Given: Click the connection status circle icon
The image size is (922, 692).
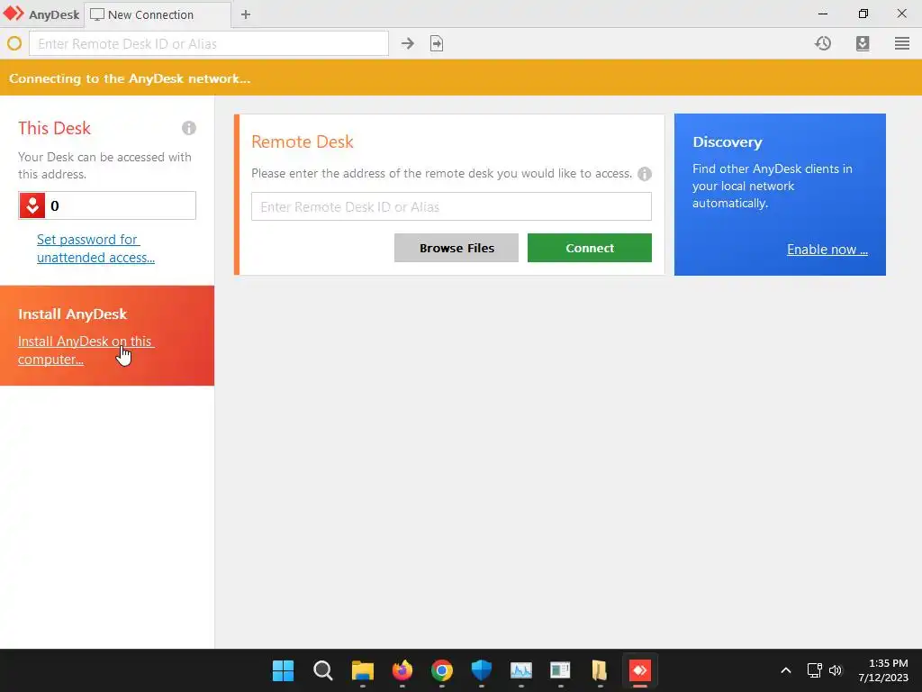Looking at the screenshot, I should [x=14, y=43].
